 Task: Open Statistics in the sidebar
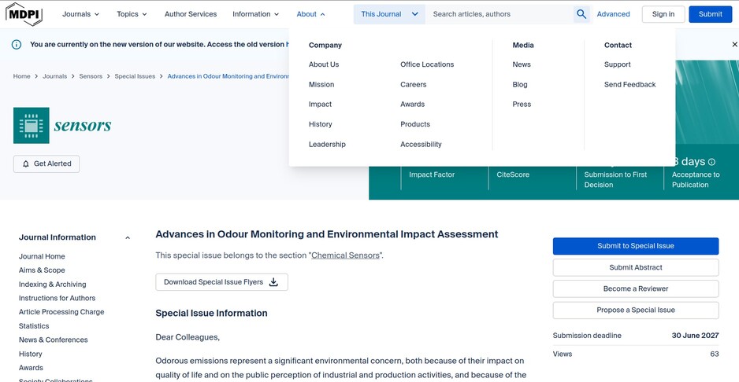[34, 326]
